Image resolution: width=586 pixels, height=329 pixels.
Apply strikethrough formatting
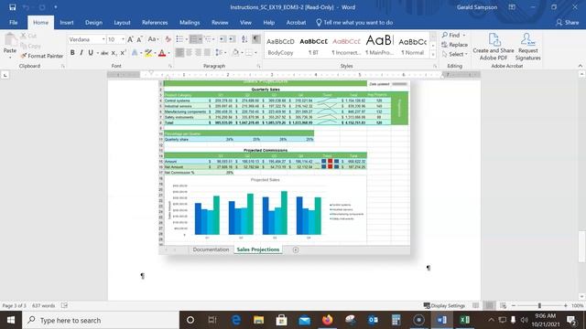(104, 53)
